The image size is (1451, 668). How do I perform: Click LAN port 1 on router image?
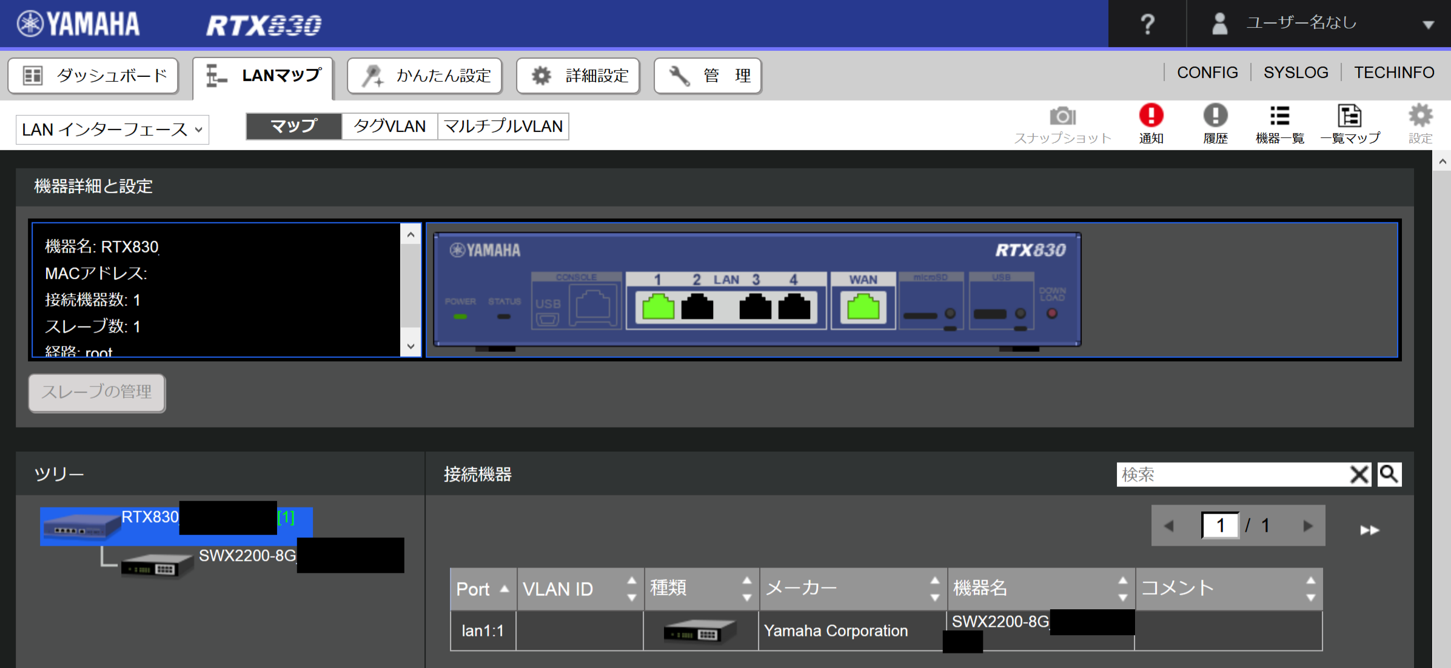[658, 306]
